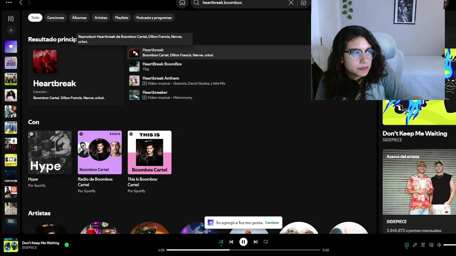Click the Hype playlist title text
Image resolution: width=456 pixels, height=256 pixels.
[x=33, y=179]
